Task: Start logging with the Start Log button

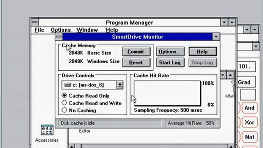Action: 170,62
